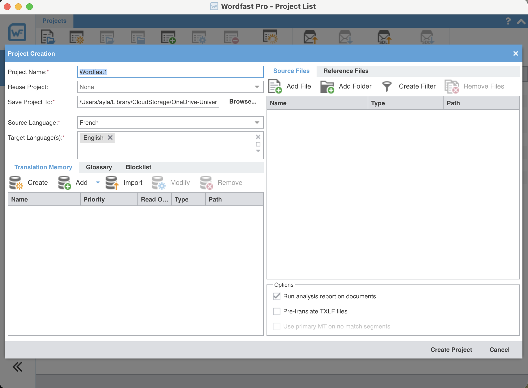Viewport: 528px width, 388px height.
Task: Click the Cancel button
Action: [x=499, y=350]
